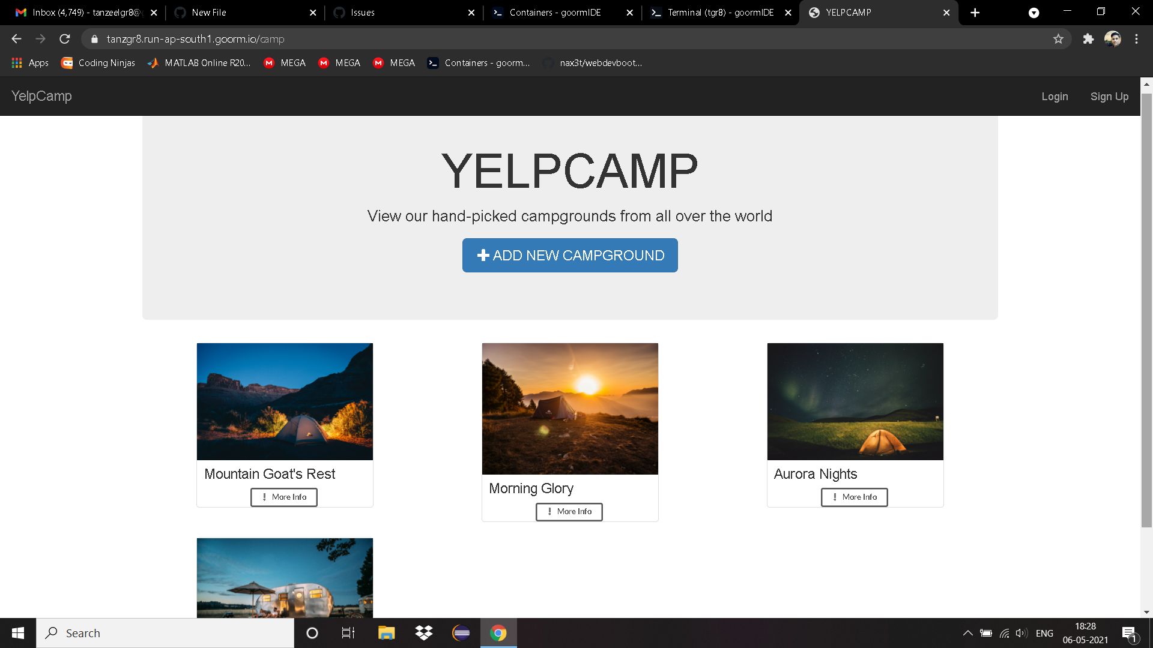
Task: Reload the YELPCAMP page
Action: [64, 38]
